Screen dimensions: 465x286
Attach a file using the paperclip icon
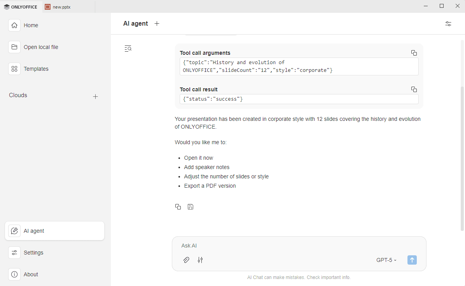pyautogui.click(x=186, y=260)
